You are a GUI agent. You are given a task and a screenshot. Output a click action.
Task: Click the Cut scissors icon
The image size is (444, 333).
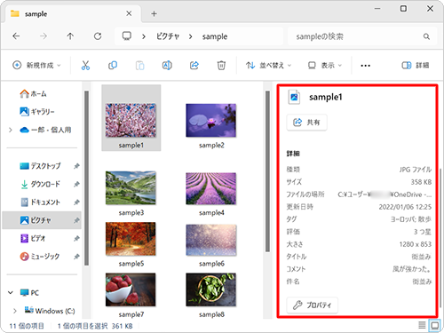tap(85, 65)
